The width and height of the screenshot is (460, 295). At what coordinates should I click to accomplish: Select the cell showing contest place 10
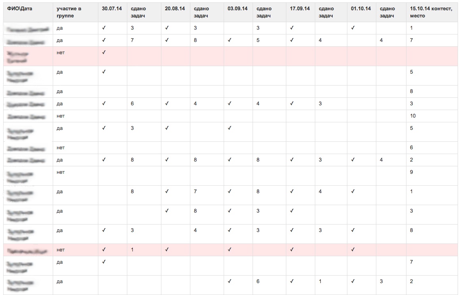pos(413,116)
